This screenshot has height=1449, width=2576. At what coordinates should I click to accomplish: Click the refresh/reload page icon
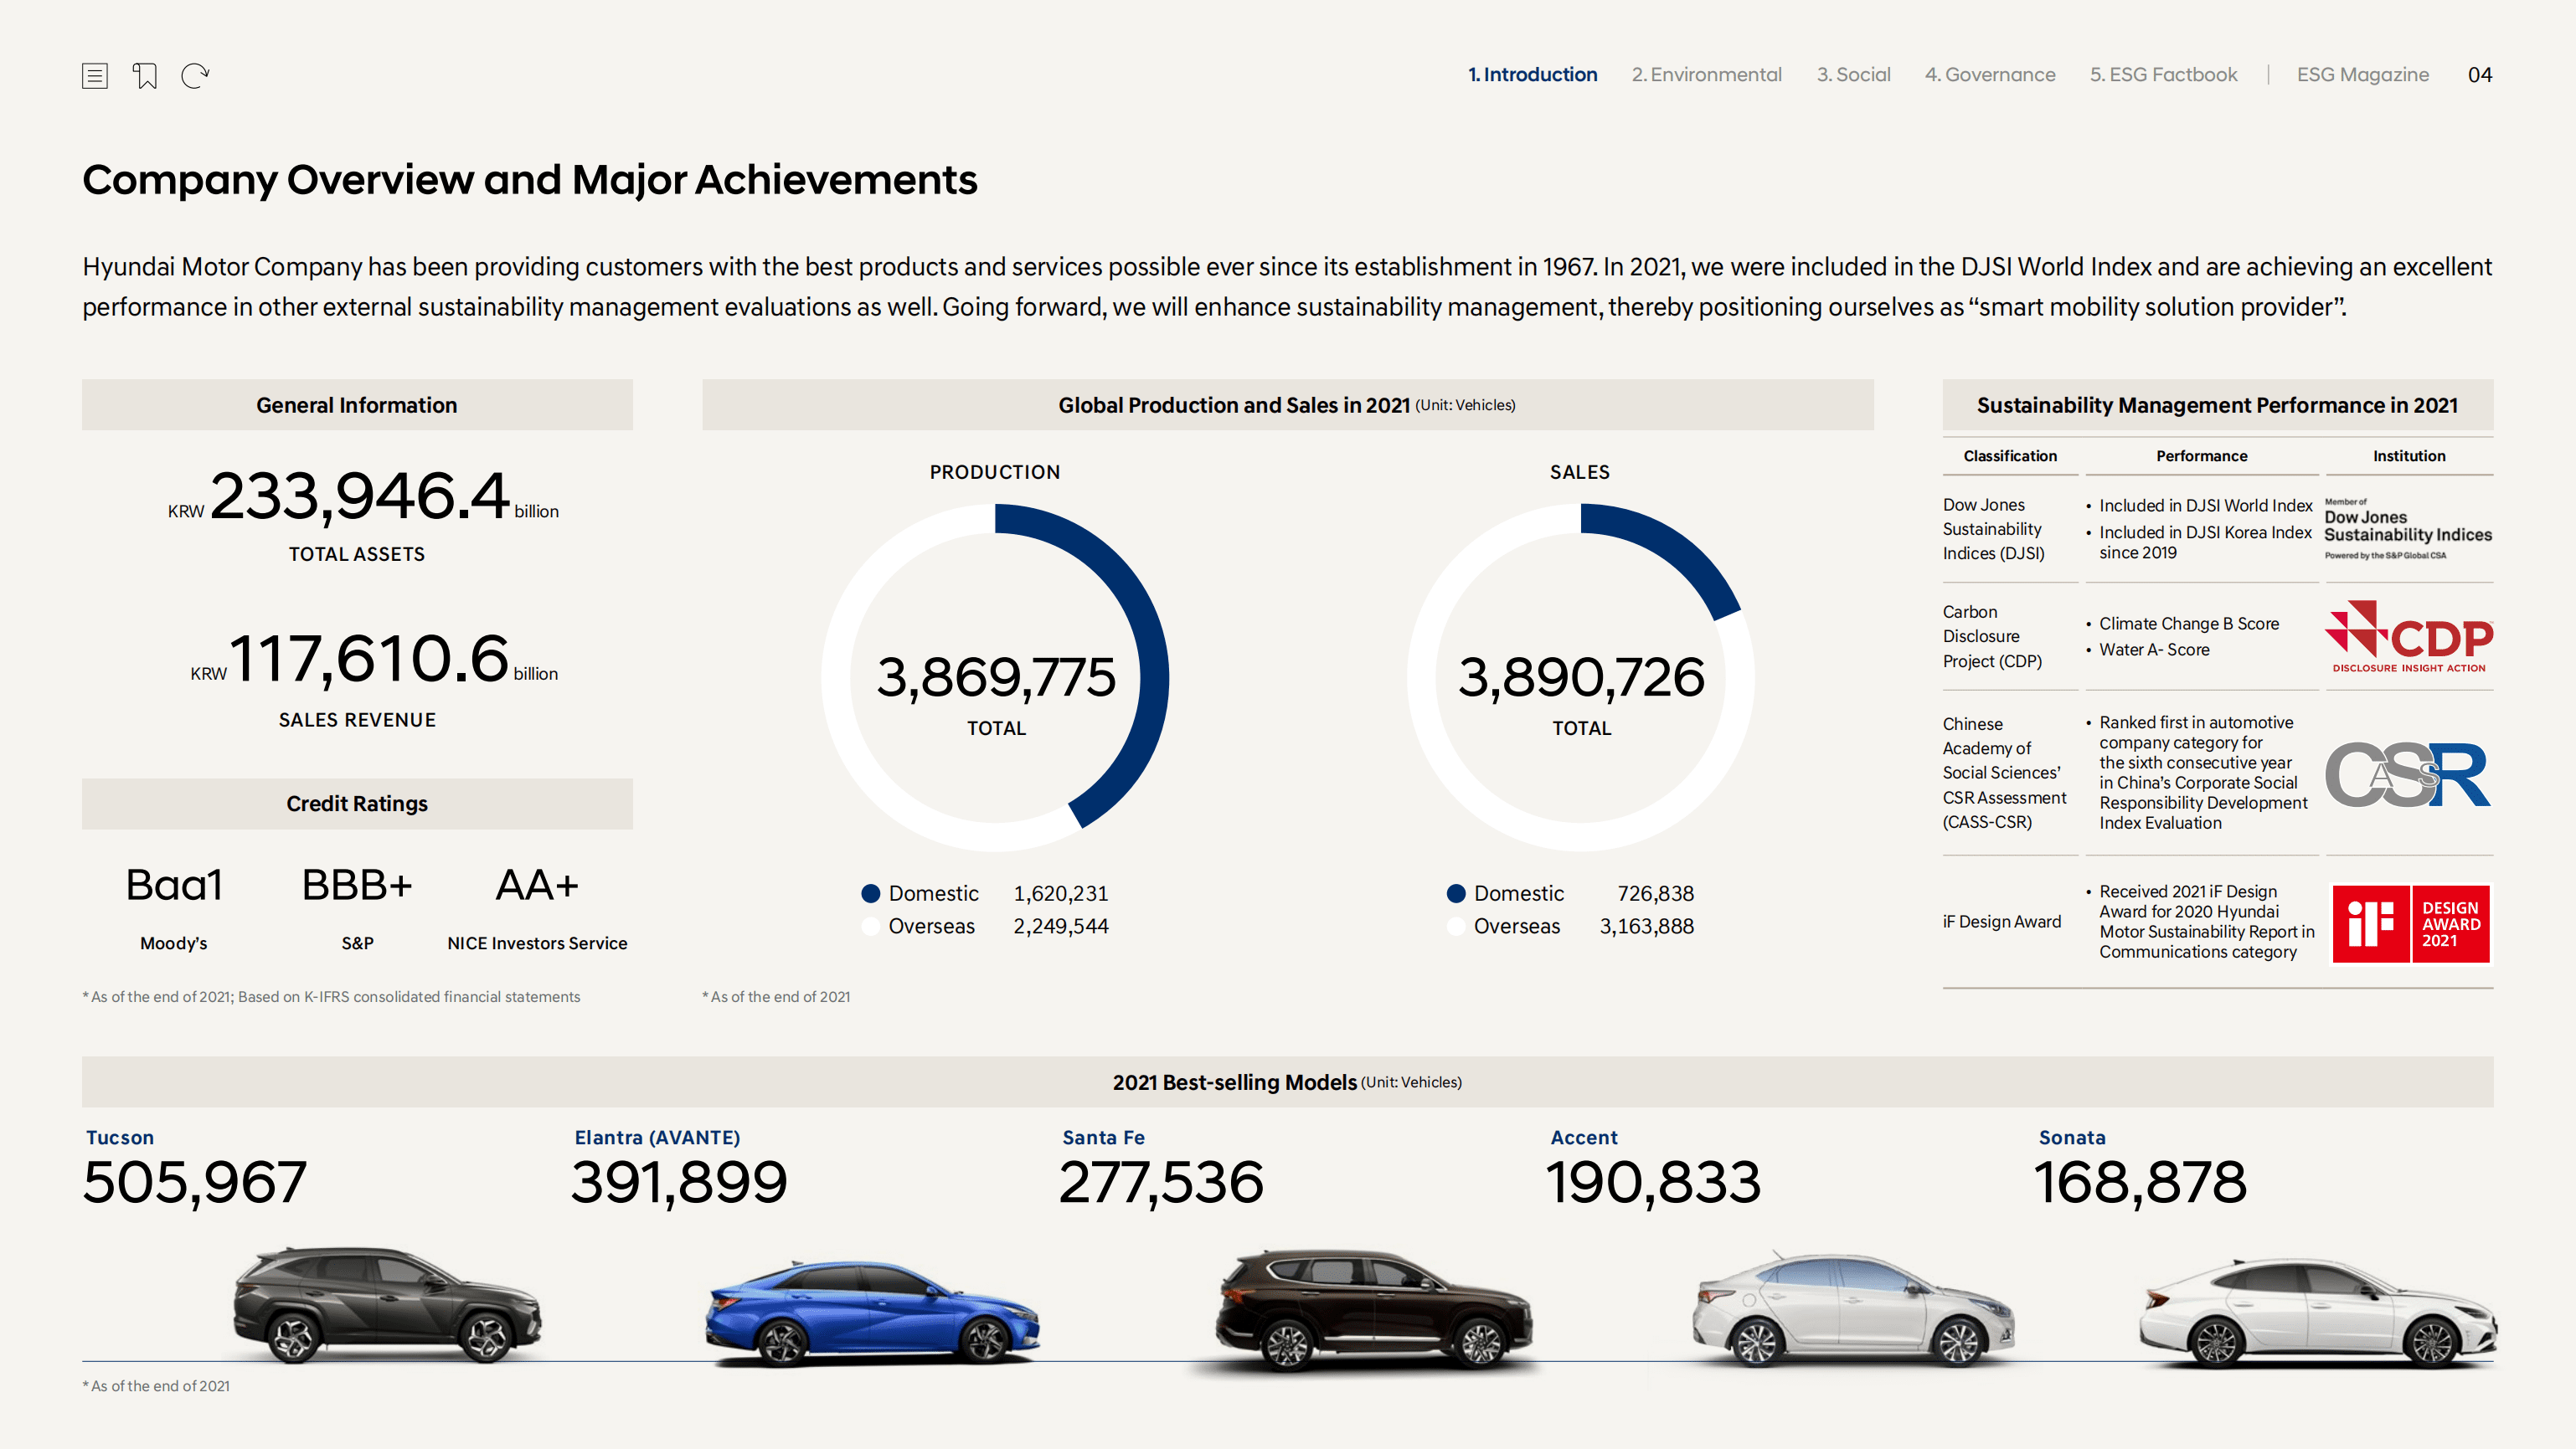pyautogui.click(x=196, y=75)
